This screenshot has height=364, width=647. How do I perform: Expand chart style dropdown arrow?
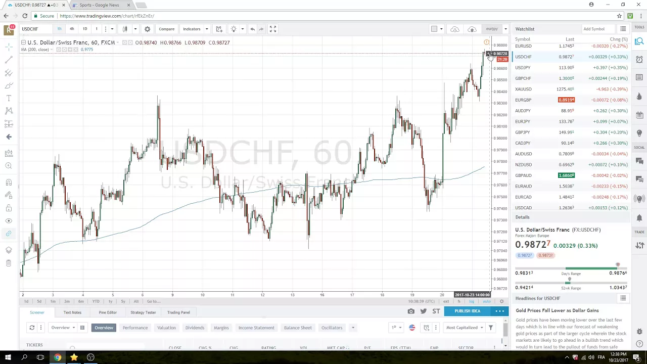(135, 29)
